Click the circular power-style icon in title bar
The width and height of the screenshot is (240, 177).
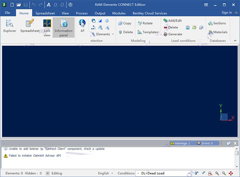point(70,5)
